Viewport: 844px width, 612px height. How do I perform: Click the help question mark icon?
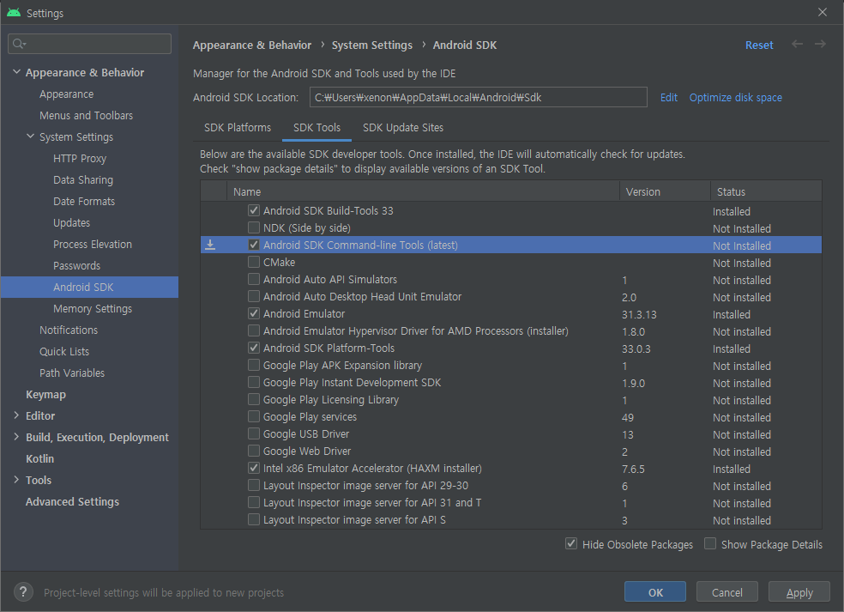point(23,592)
